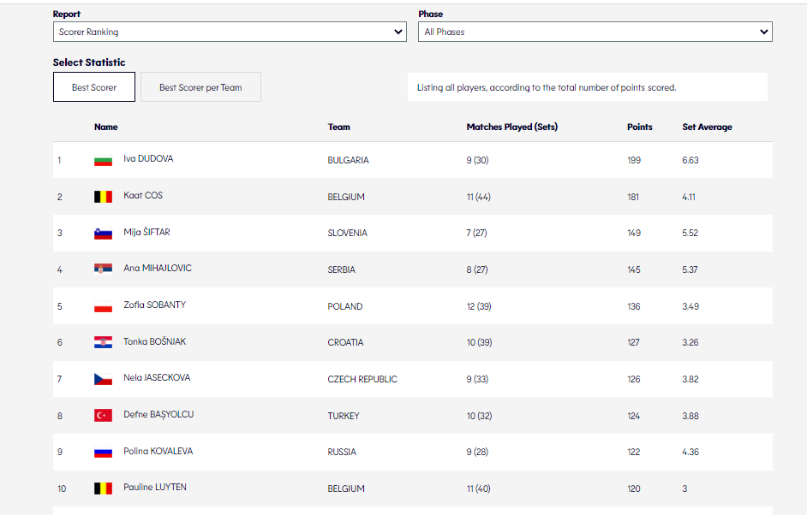
Task: Click the Russia flag beside Polina Kovaleva
Action: [x=103, y=452]
